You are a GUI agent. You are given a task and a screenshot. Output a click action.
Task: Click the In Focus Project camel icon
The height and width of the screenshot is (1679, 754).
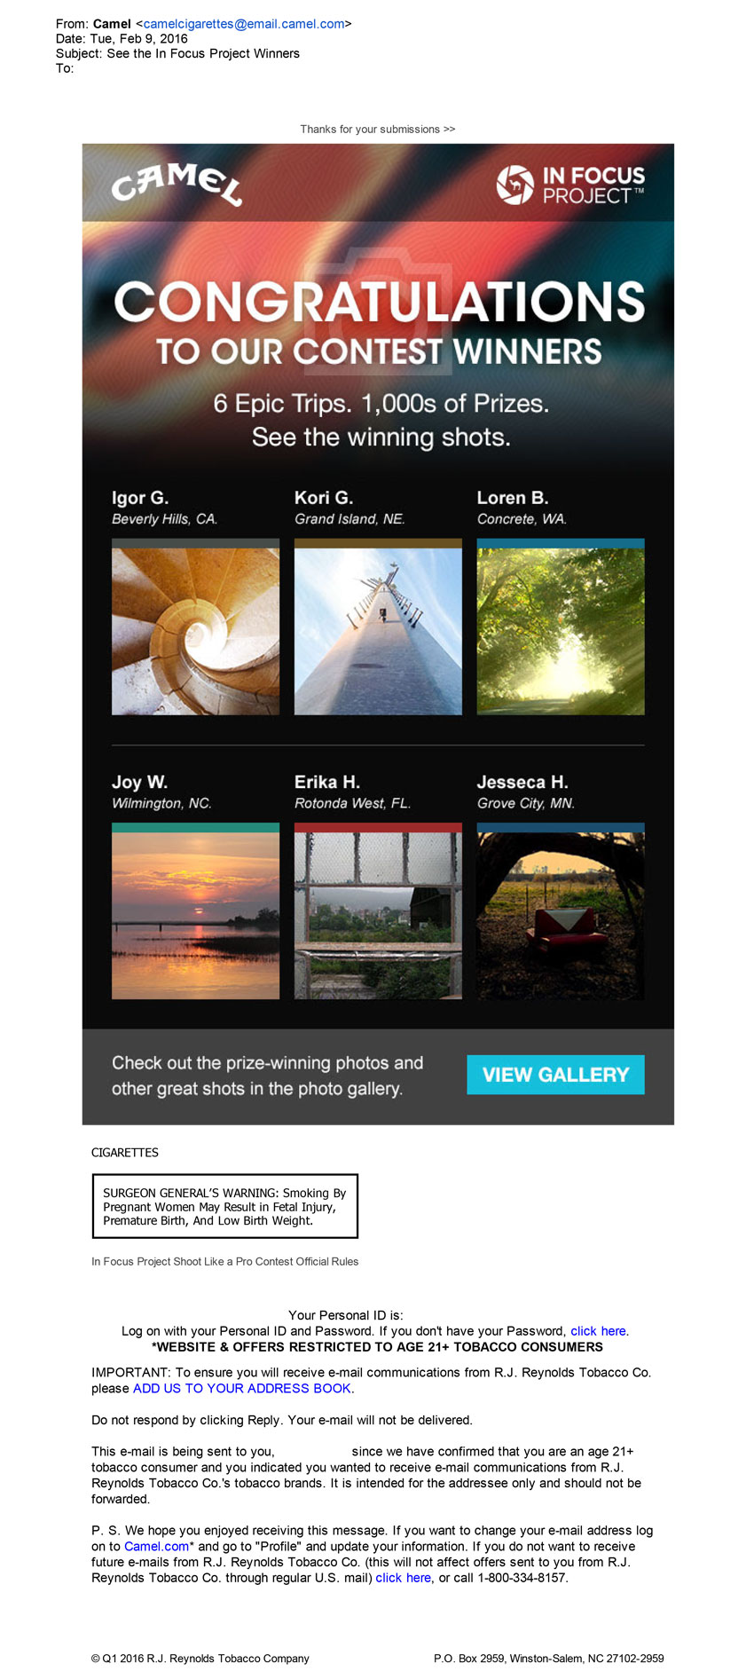coord(515,185)
